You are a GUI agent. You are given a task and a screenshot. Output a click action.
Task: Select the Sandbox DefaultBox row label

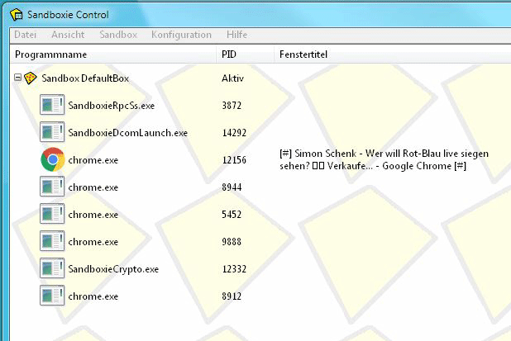pos(85,78)
